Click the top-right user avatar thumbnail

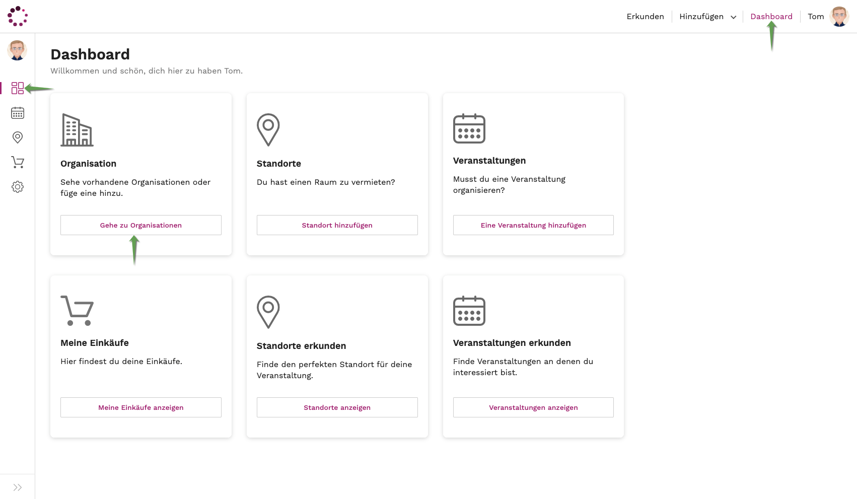pos(839,17)
